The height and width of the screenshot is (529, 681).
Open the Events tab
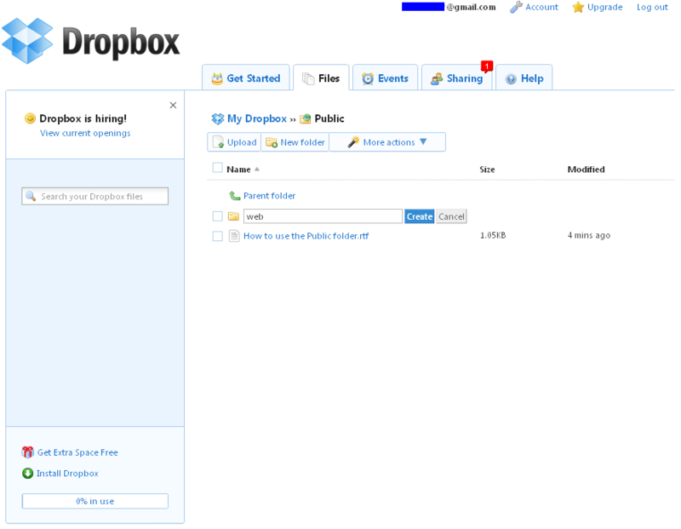click(x=386, y=78)
